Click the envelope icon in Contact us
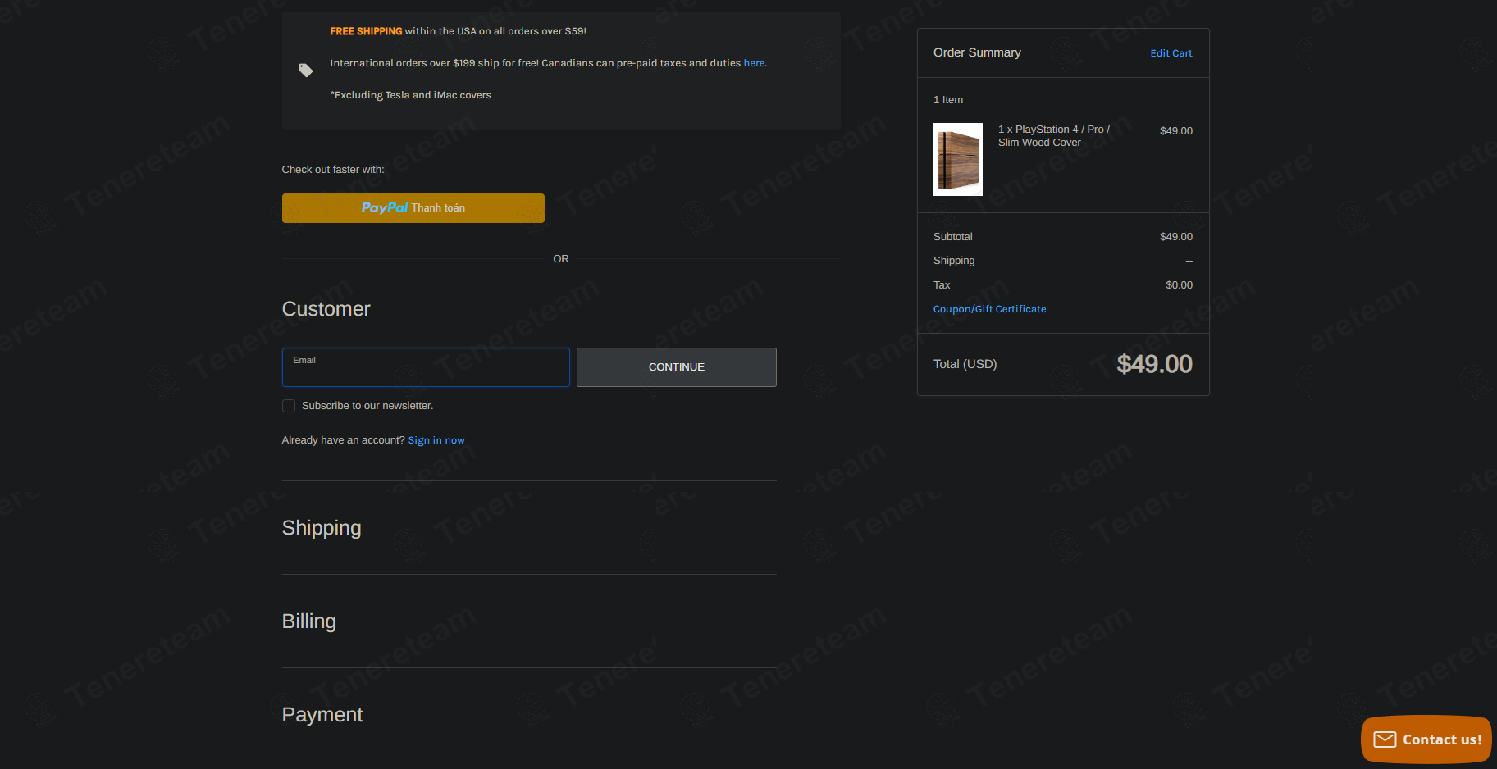Viewport: 1497px width, 769px height. [1385, 739]
